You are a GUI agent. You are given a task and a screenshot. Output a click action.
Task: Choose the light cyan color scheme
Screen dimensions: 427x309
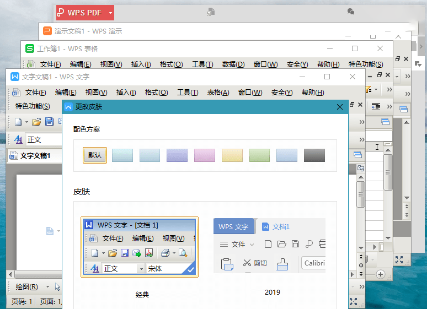click(x=122, y=155)
